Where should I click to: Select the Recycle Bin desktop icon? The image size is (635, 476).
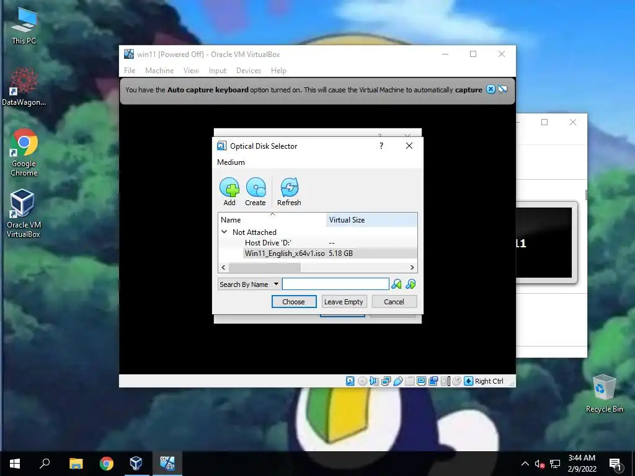(x=604, y=394)
